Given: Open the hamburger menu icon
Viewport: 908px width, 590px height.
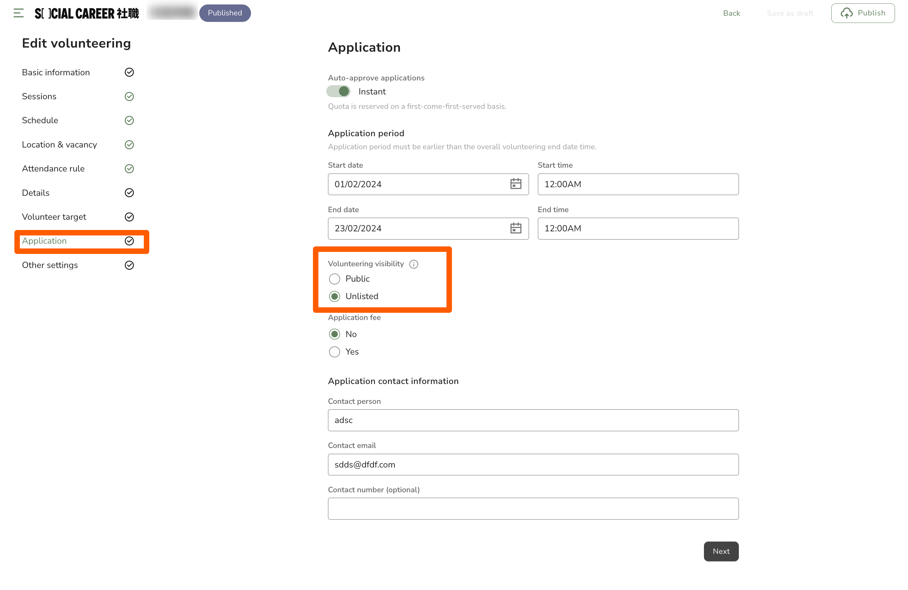Looking at the screenshot, I should [18, 13].
